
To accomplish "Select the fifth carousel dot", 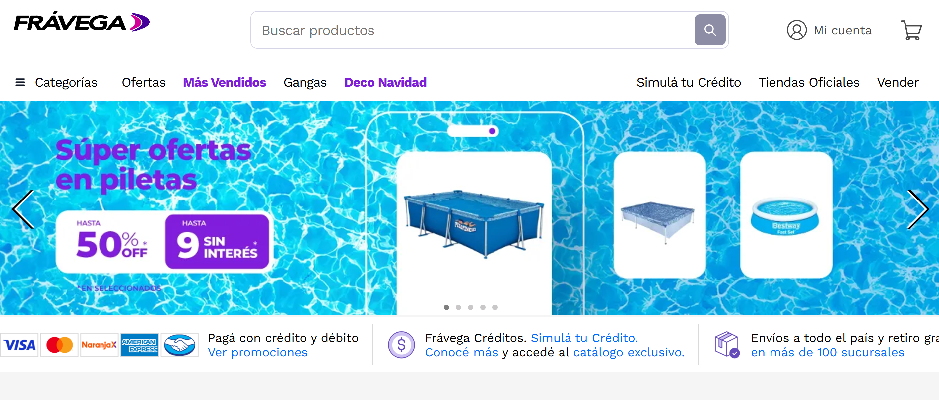I will [x=495, y=307].
